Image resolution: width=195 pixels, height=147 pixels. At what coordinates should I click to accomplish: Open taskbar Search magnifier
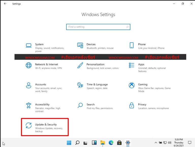click(x=77, y=143)
